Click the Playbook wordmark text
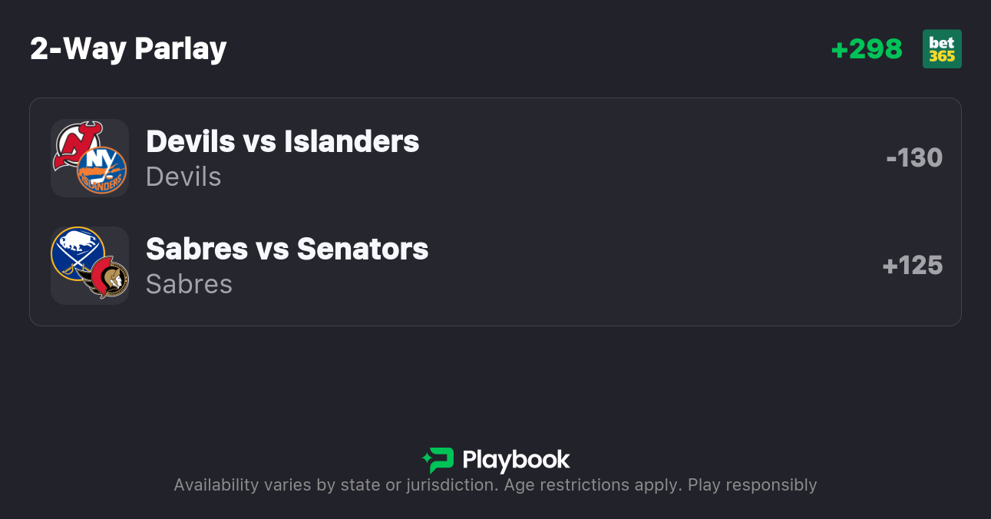 [x=516, y=460]
